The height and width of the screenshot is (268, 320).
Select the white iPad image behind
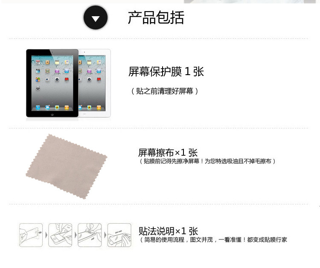[95, 83]
